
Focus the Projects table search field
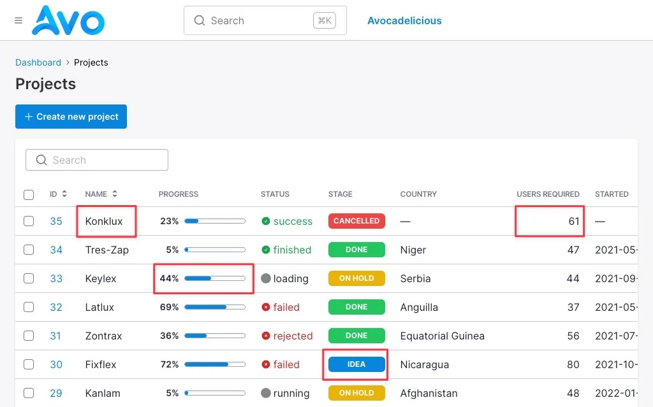coord(97,160)
